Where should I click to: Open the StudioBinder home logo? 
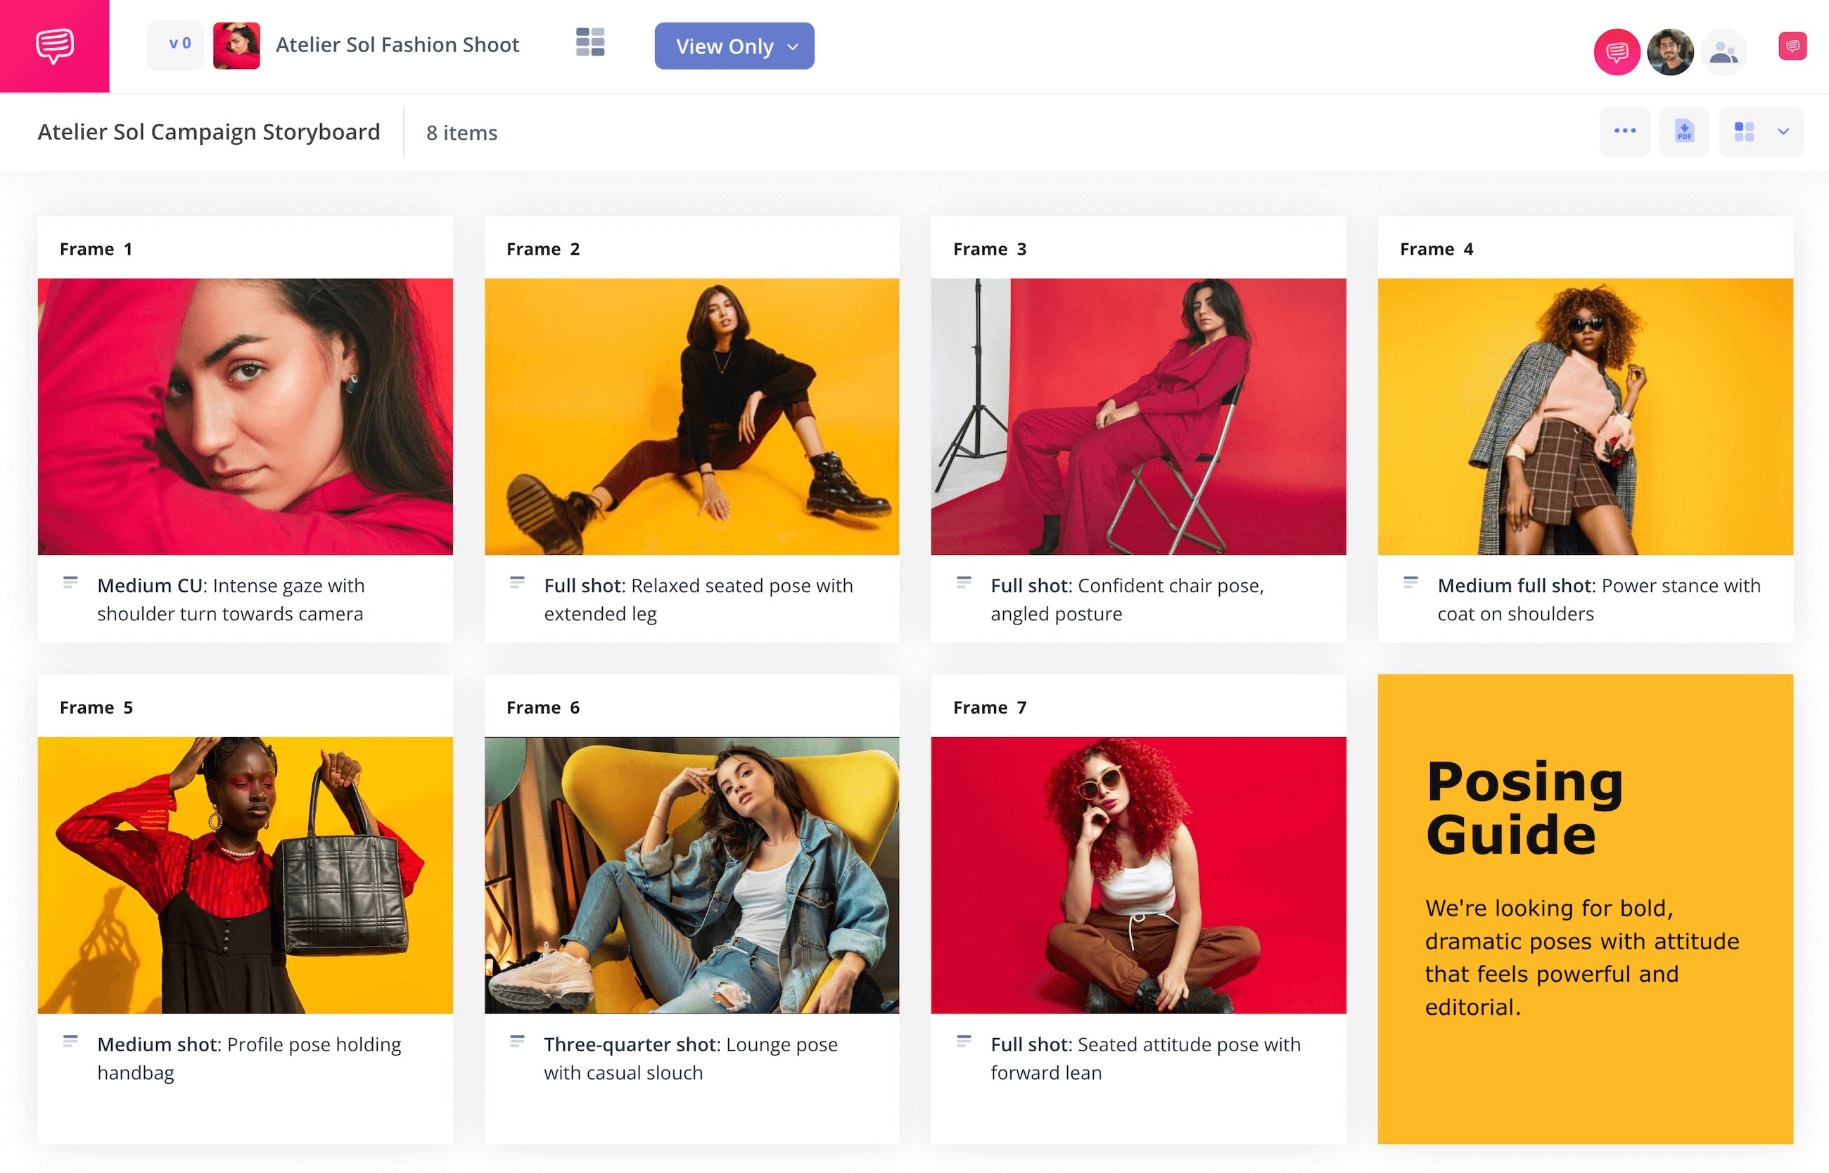coord(54,46)
